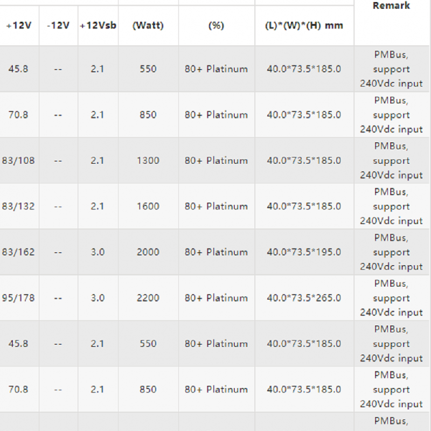
Task: Select the (%) efficiency column header
Action: [216, 25]
